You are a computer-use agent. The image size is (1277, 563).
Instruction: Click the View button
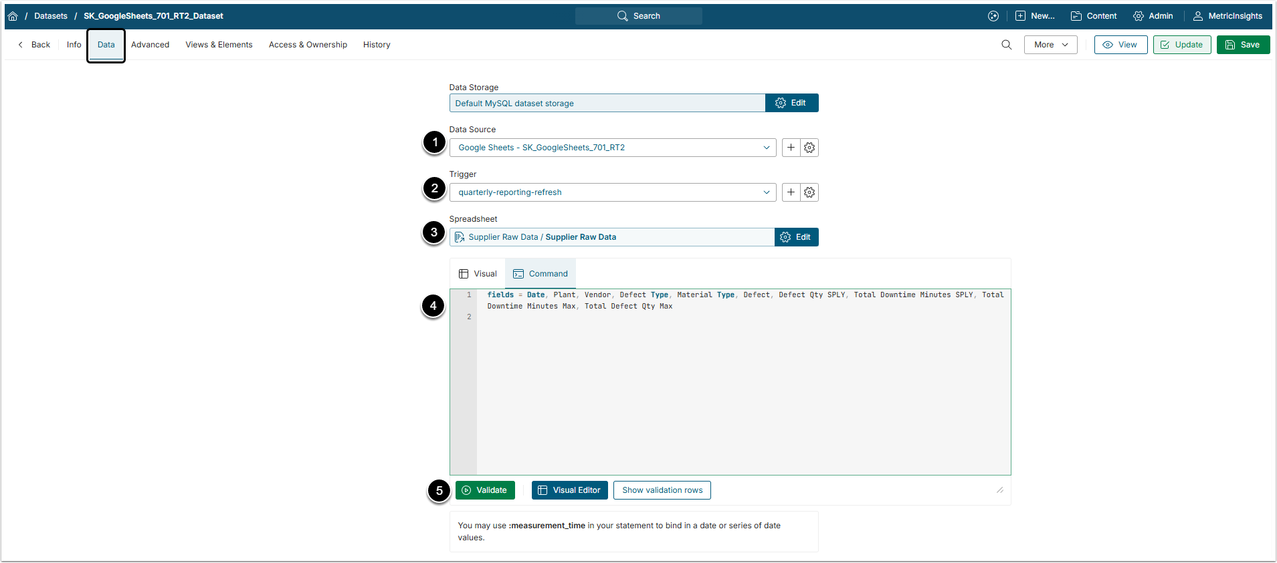coord(1120,45)
